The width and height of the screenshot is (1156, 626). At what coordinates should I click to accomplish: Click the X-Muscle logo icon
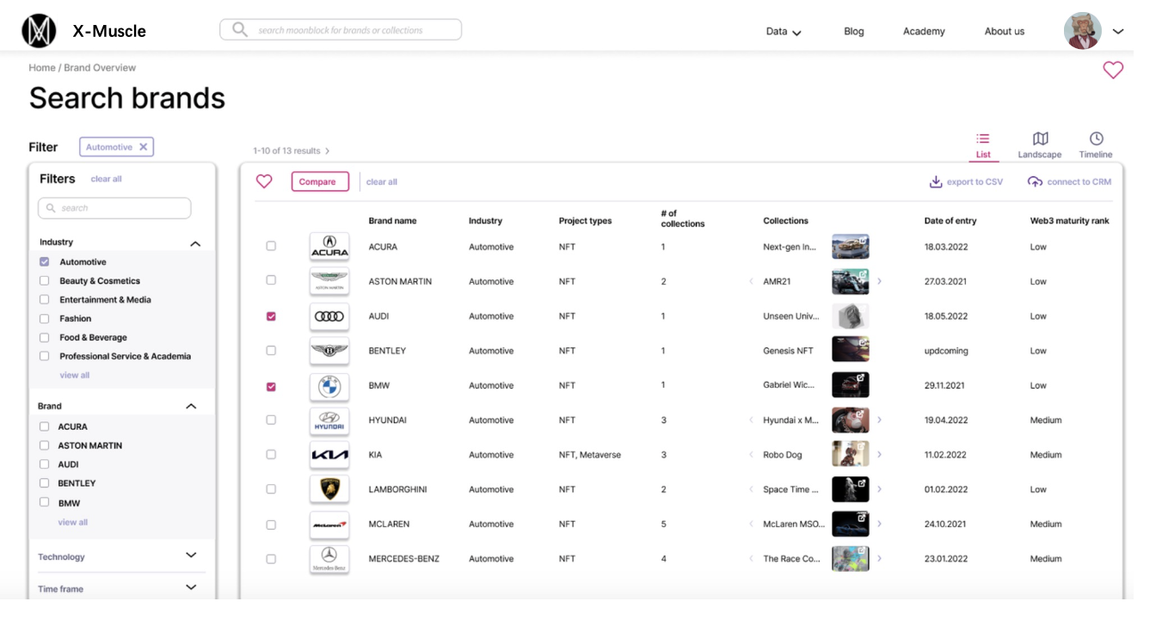click(39, 31)
